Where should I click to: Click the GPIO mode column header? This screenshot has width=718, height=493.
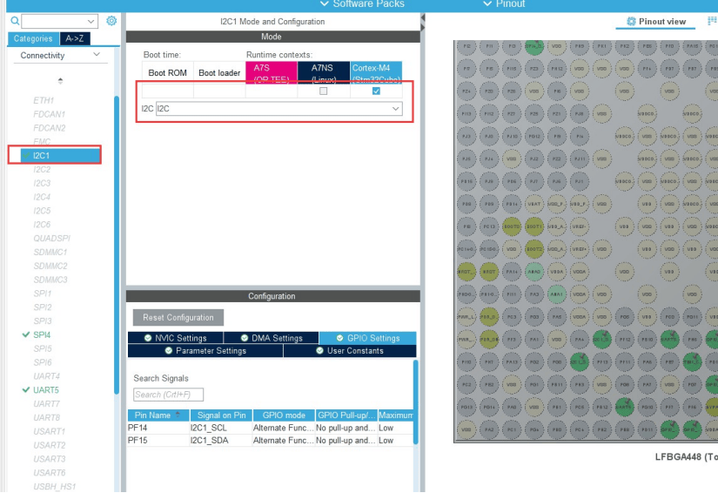[x=284, y=415]
